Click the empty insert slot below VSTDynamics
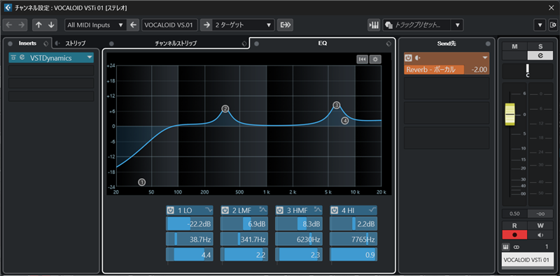Screen dimensions: 560x276 pyautogui.click(x=51, y=71)
